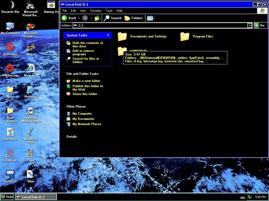Viewport: 269px width, 201px height.
Task: Select the Among Us shortcut beside Visual Basic
Action: 51,7
